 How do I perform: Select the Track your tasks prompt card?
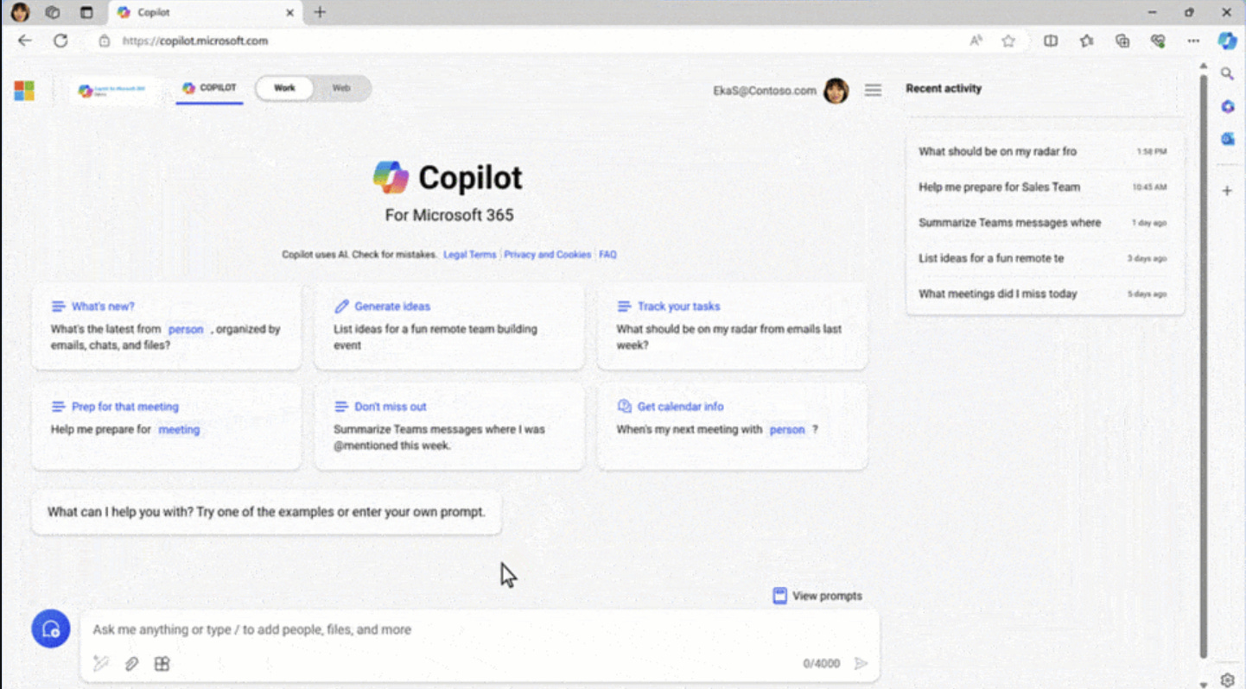tap(732, 326)
